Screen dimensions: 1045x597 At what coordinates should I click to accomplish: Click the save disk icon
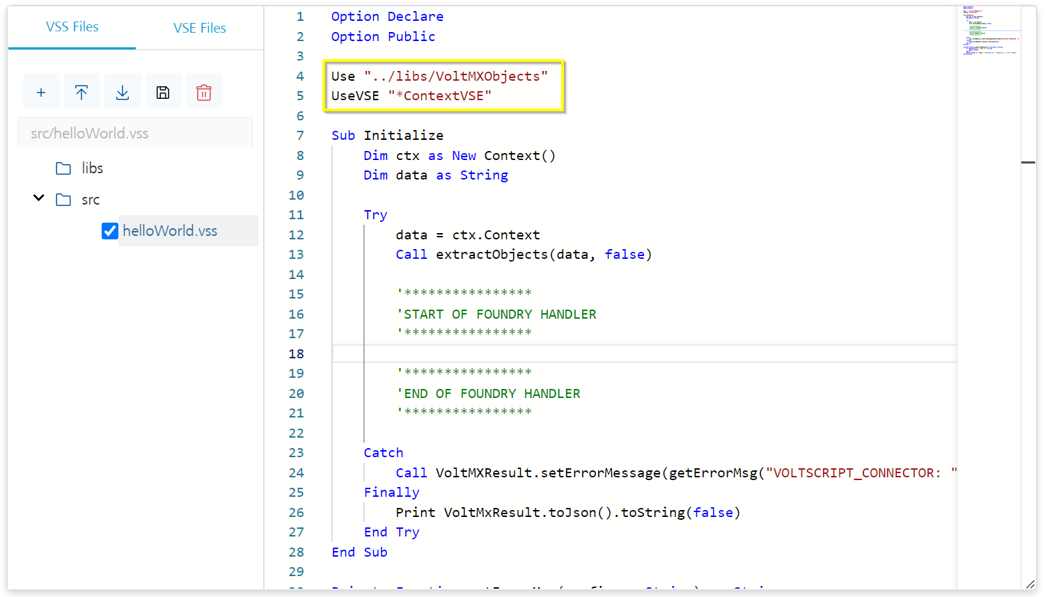163,92
